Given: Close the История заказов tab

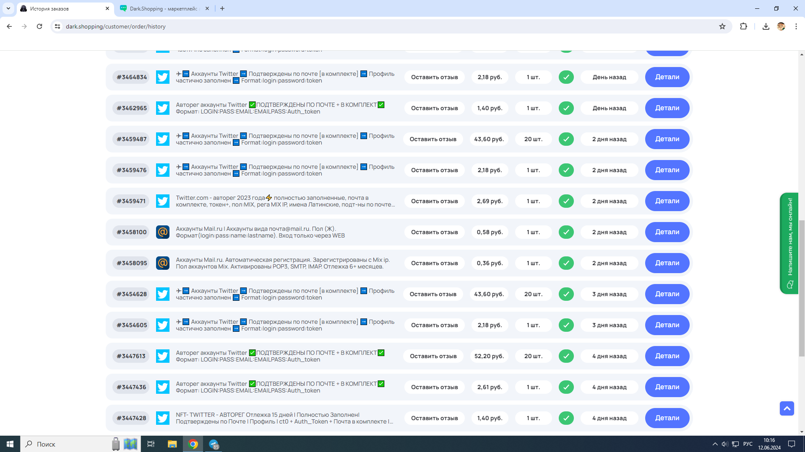Looking at the screenshot, I should point(107,8).
